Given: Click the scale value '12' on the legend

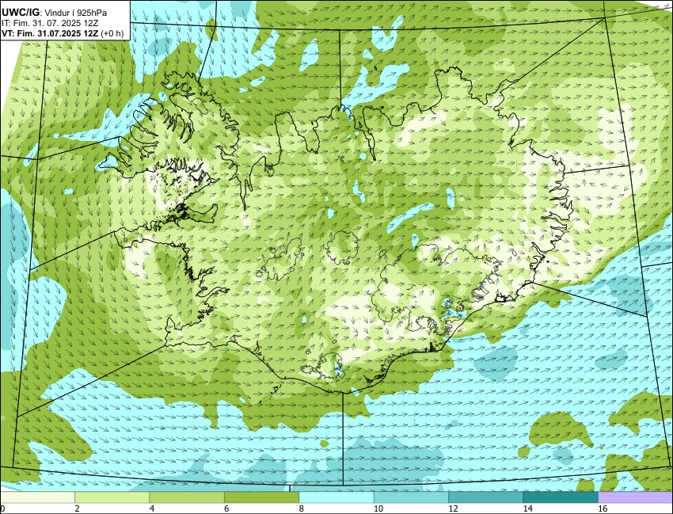Looking at the screenshot, I should [x=453, y=508].
